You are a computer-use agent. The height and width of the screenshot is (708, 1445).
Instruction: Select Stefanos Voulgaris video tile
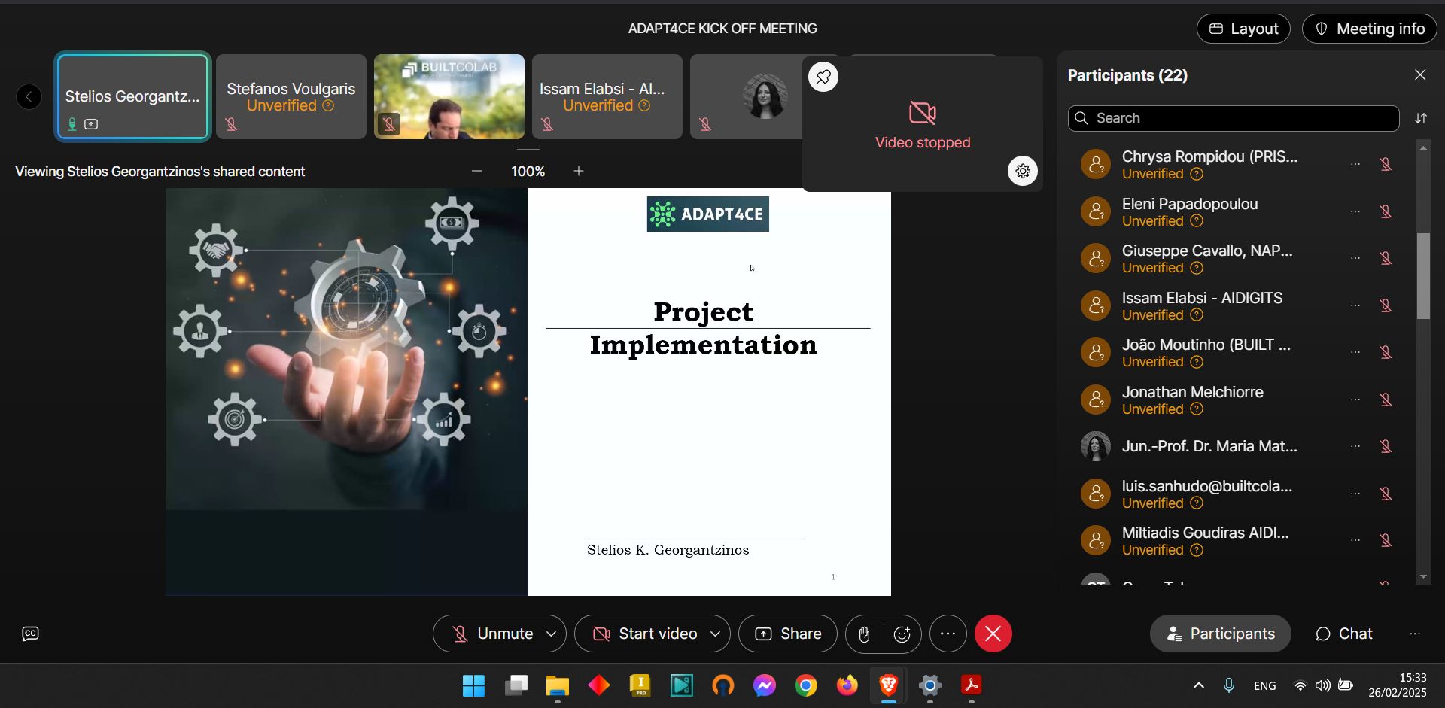(x=291, y=96)
